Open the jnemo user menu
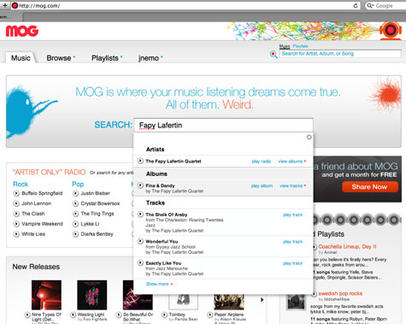Screen dimensions: 406x324 coord(150,58)
